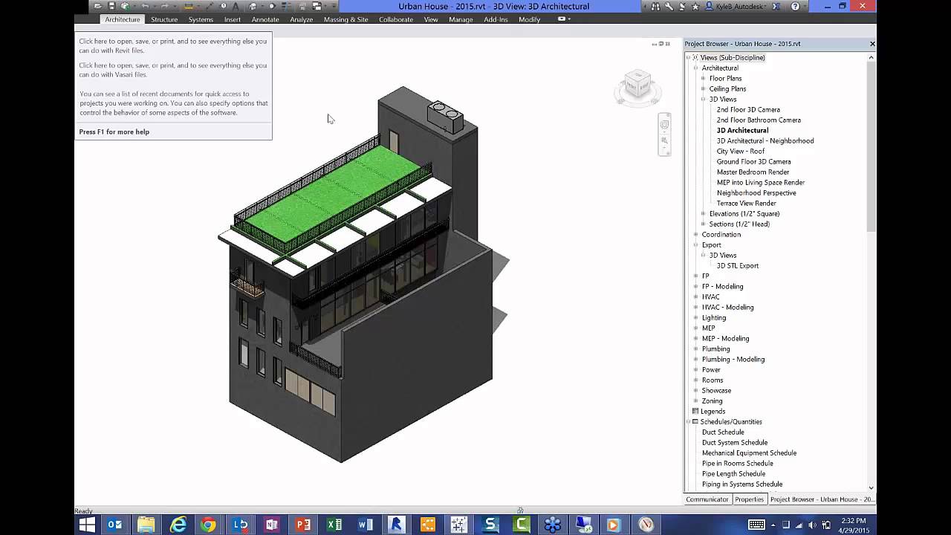Expand the Floor Plans node

(x=703, y=78)
